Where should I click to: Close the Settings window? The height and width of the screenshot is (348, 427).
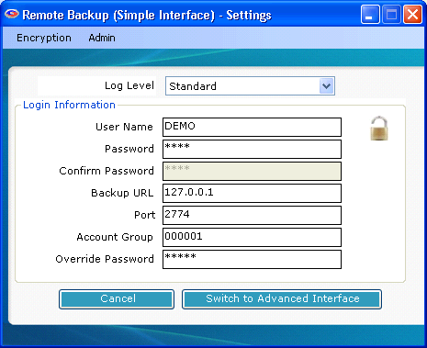click(413, 15)
